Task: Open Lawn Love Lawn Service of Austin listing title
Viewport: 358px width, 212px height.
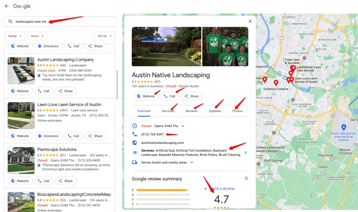Action: [x=69, y=105]
